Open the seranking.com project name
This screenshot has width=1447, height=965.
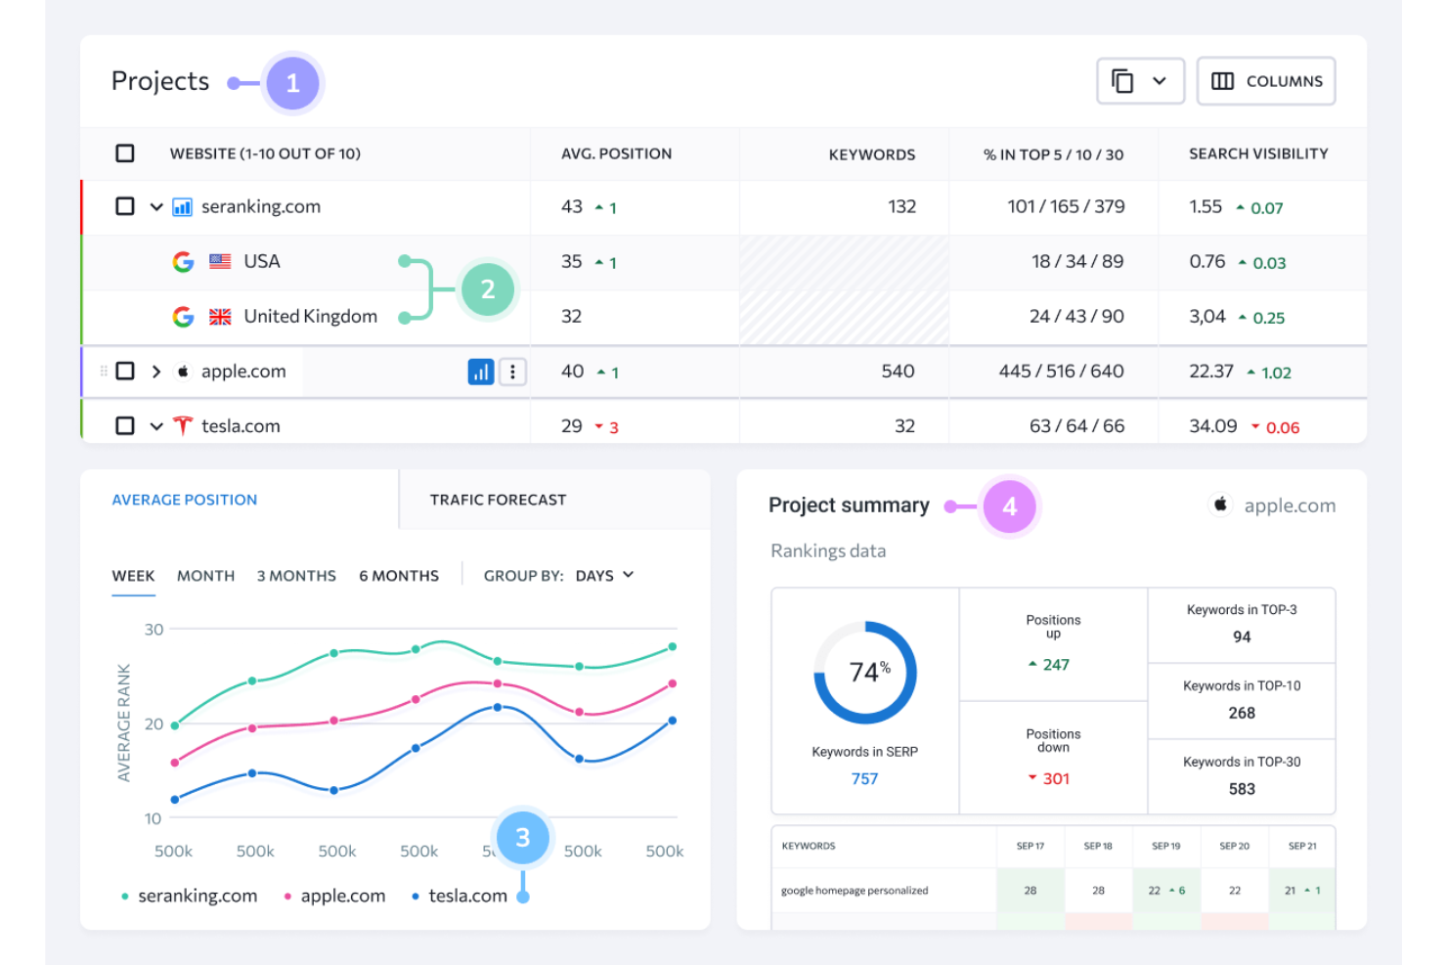click(261, 207)
